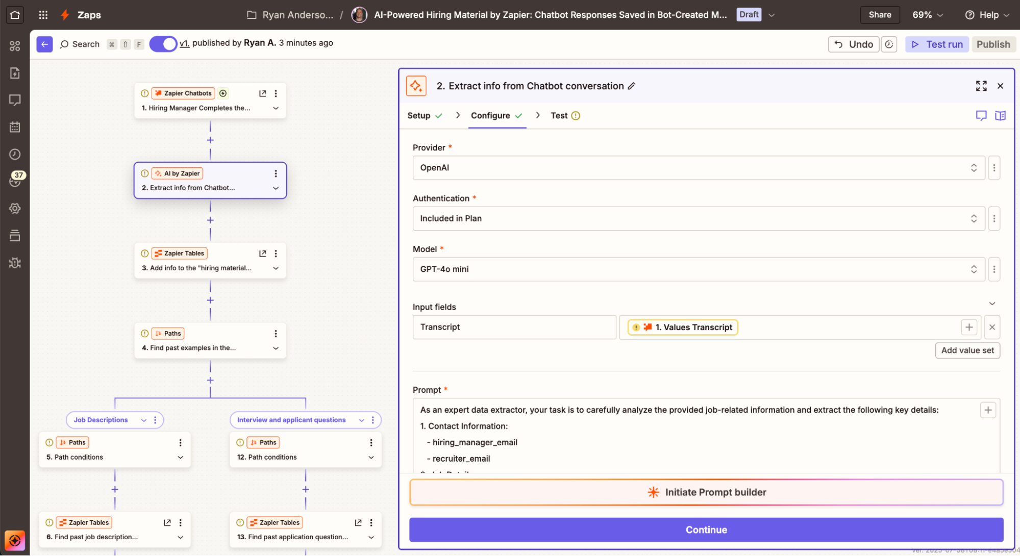Collapse step 4 Find past examples chevron
The width and height of the screenshot is (1020, 556).
click(276, 348)
